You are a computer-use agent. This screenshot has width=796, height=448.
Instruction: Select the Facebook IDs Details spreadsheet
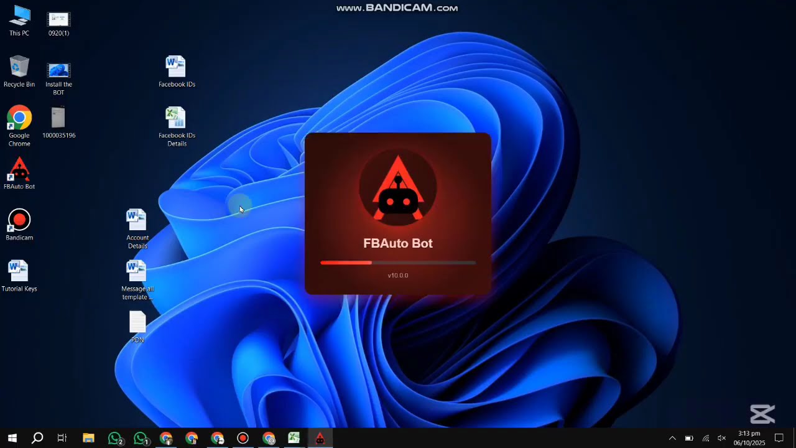(x=177, y=126)
